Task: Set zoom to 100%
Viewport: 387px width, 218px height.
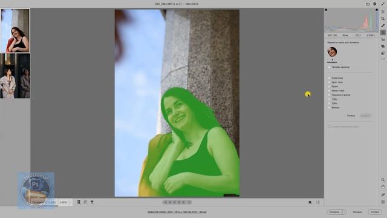Action: [x=63, y=202]
